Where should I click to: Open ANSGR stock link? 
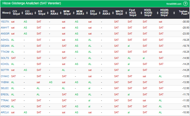[x=5, y=34]
